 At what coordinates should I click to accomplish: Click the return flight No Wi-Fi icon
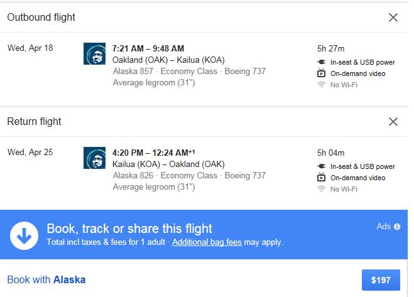[x=322, y=189]
